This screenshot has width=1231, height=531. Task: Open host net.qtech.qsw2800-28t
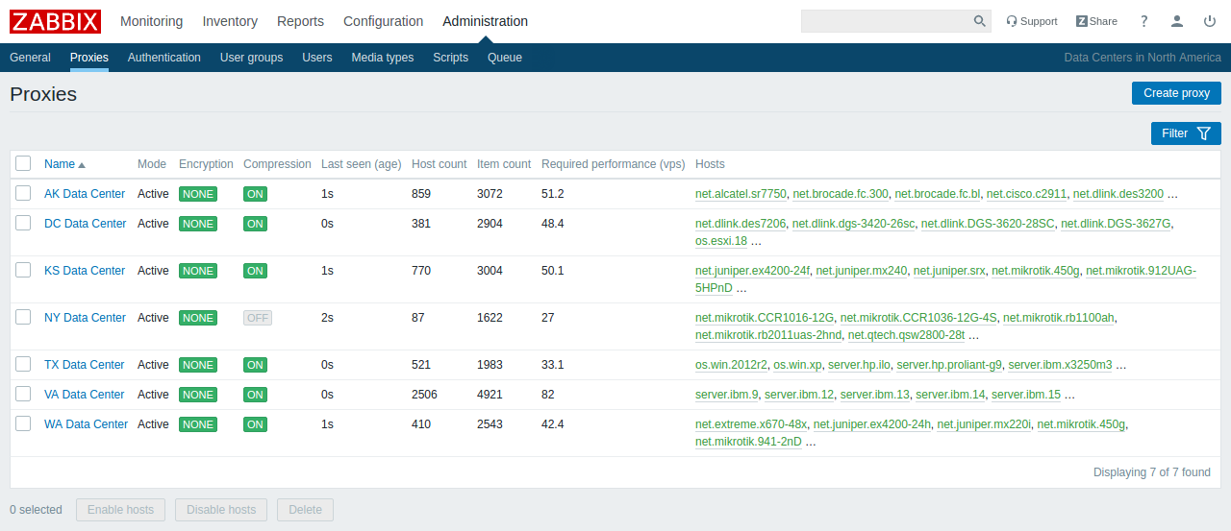(x=906, y=335)
